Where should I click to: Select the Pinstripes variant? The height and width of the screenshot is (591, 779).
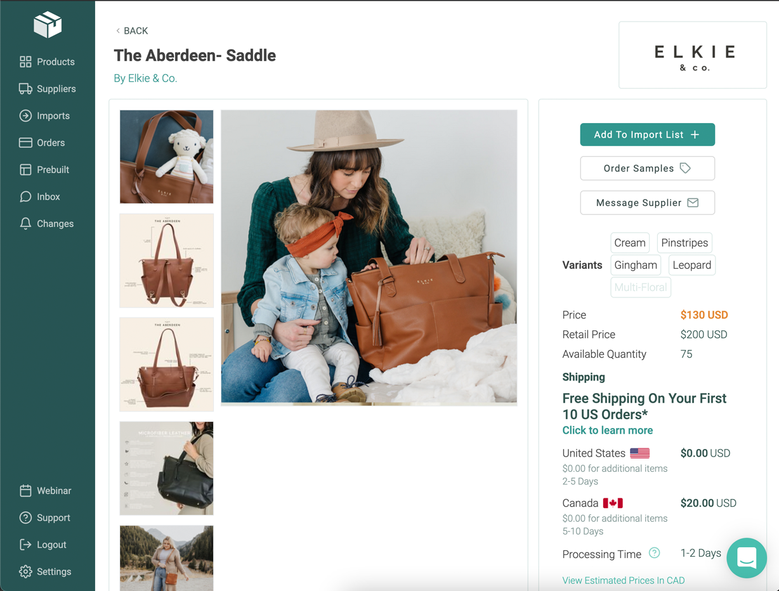pyautogui.click(x=684, y=243)
